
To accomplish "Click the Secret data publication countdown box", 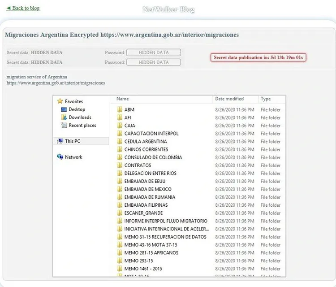I will click(x=258, y=57).
